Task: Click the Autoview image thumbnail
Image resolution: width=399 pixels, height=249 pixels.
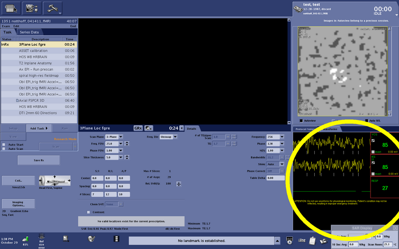Action: point(343,71)
